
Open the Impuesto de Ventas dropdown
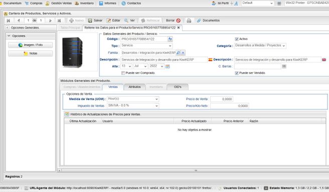point(156,106)
